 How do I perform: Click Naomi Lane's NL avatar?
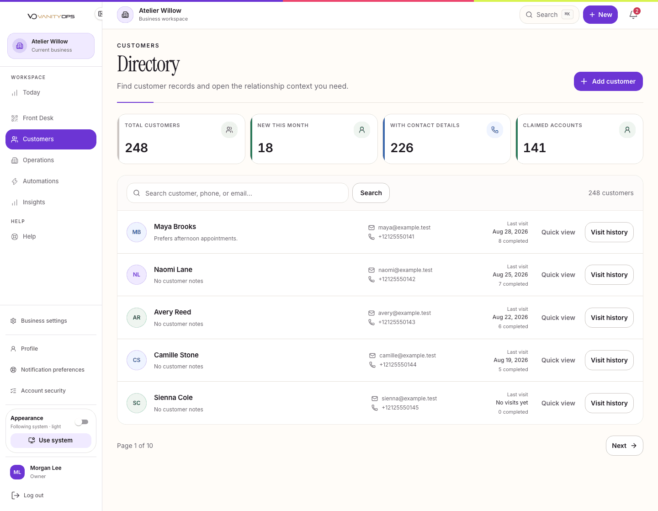click(137, 275)
